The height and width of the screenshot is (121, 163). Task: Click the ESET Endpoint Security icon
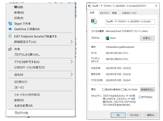point(10,36)
